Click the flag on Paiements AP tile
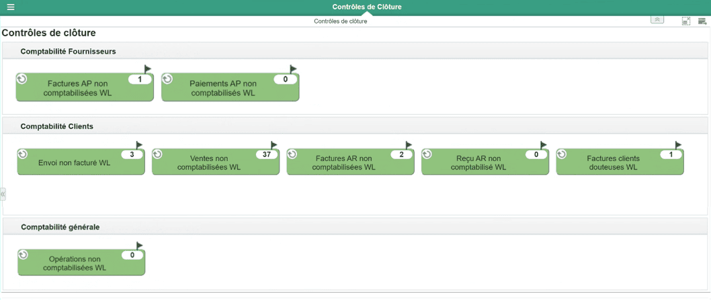 tap(293, 69)
